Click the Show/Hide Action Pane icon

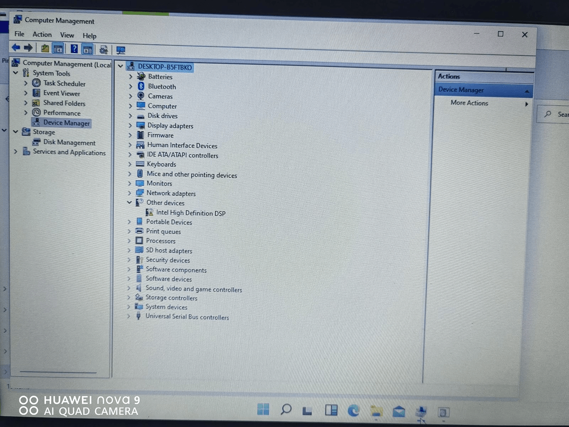pyautogui.click(x=87, y=48)
